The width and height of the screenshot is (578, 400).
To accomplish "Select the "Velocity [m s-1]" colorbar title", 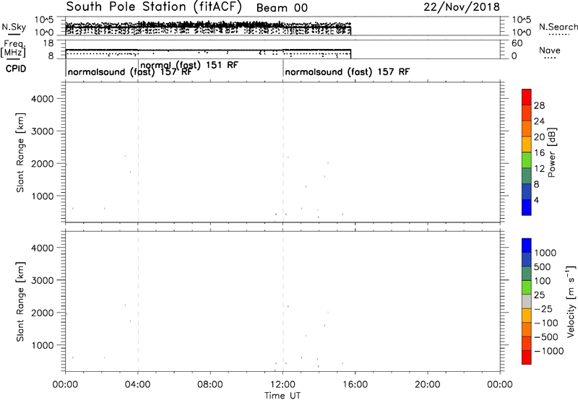I will 571,301.
